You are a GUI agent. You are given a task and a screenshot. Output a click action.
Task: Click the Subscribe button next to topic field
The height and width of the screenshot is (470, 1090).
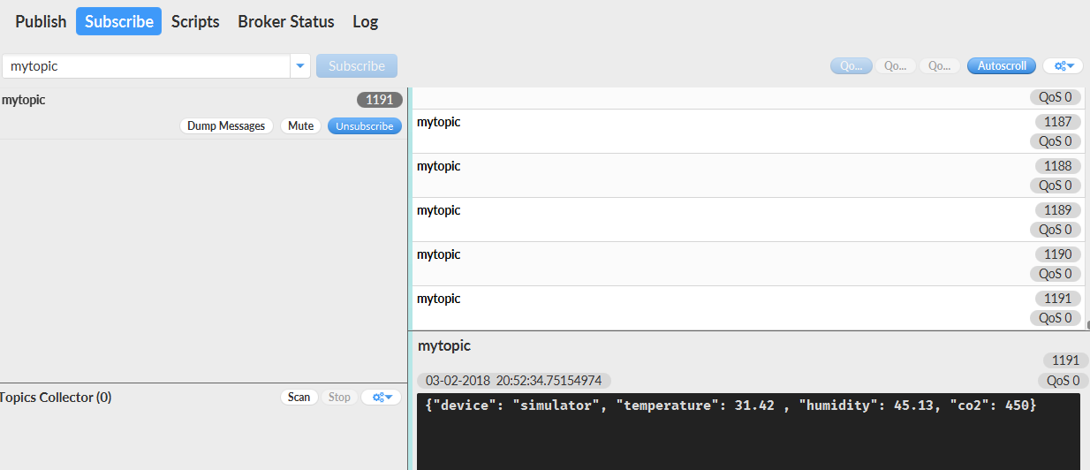click(356, 66)
